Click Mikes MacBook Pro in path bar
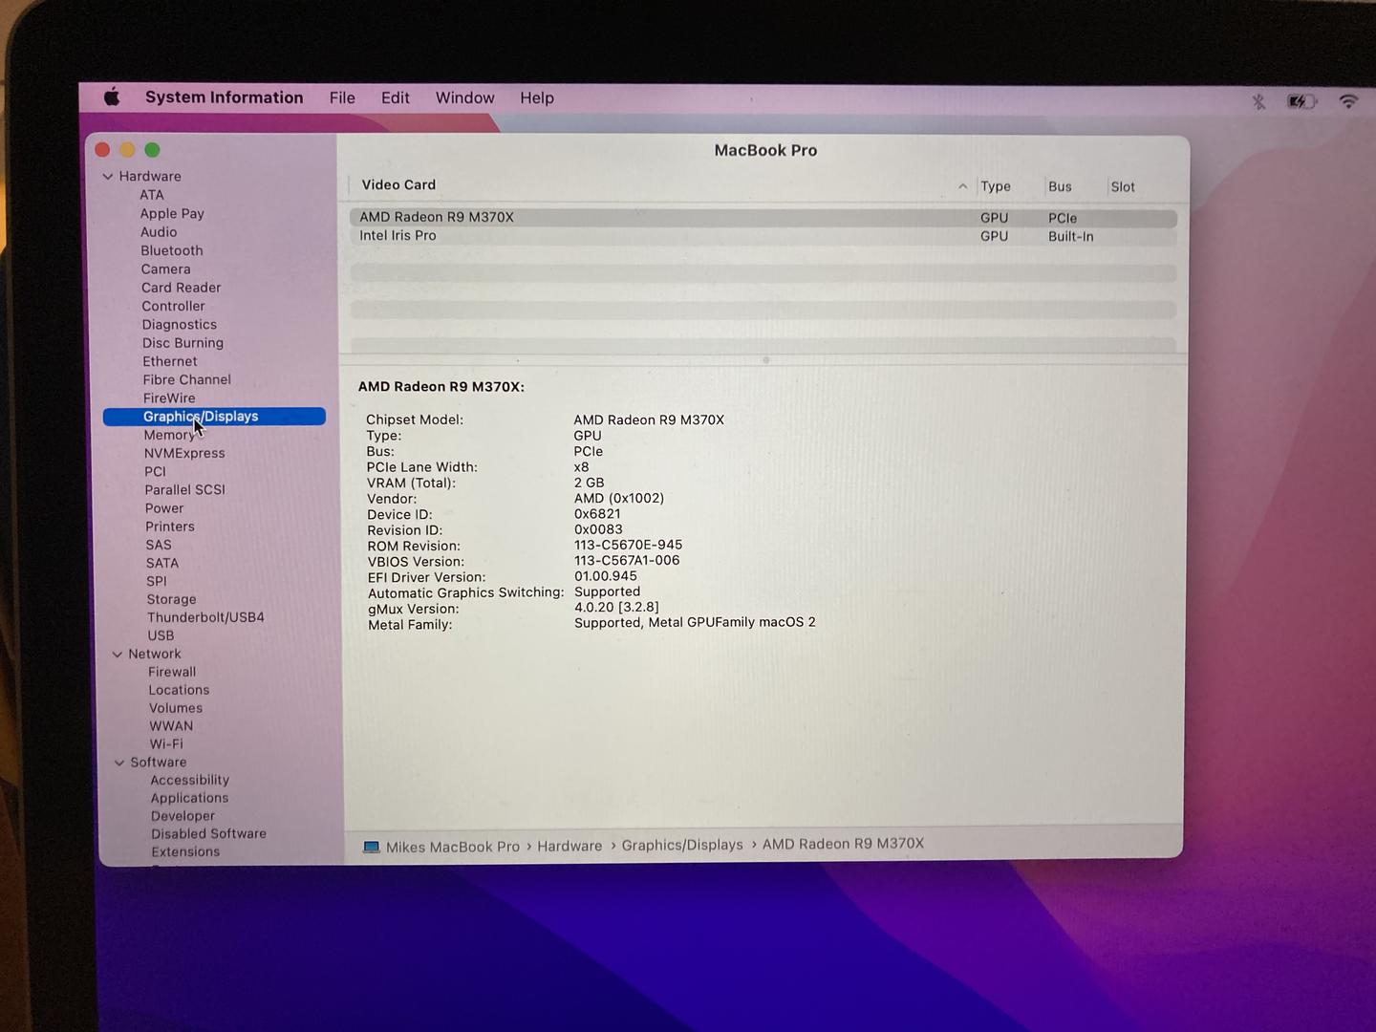This screenshot has height=1032, width=1376. [x=453, y=848]
